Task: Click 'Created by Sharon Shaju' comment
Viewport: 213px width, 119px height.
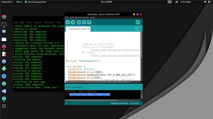Action: coord(98,44)
